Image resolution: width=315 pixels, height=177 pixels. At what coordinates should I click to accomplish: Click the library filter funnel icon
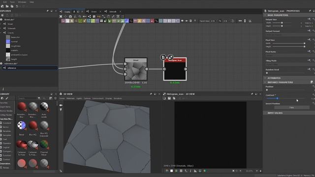pos(39,98)
